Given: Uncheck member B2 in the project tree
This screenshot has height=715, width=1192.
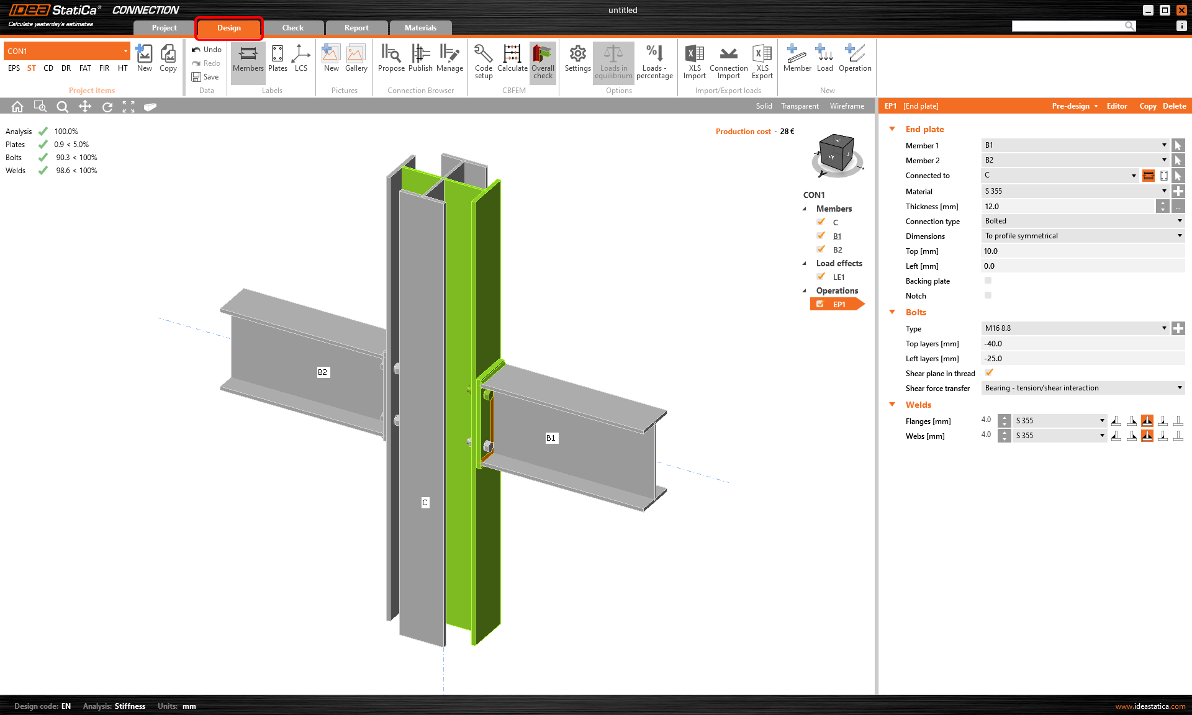Looking at the screenshot, I should pyautogui.click(x=821, y=249).
